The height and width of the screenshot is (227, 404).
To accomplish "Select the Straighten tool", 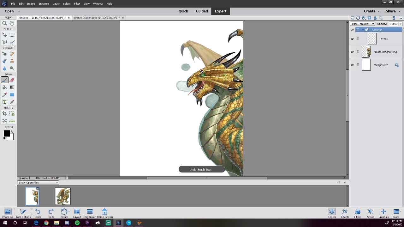I will point(12,121).
